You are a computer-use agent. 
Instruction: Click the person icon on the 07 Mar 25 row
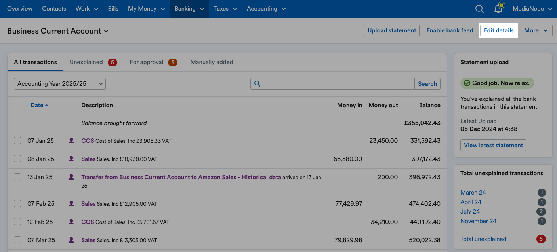pos(71,240)
